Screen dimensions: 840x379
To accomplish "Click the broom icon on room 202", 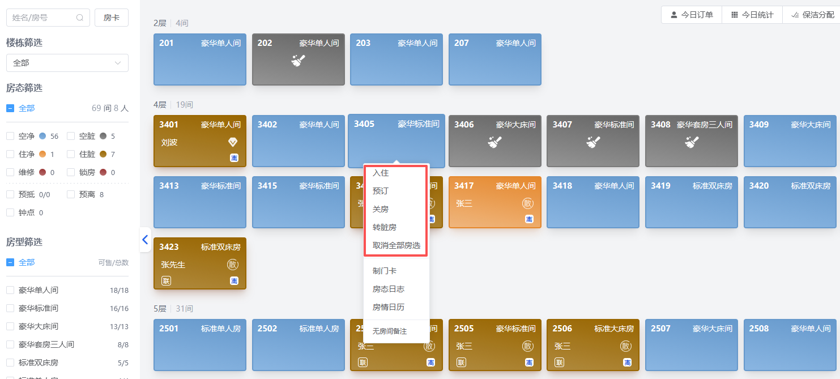I will pos(299,61).
